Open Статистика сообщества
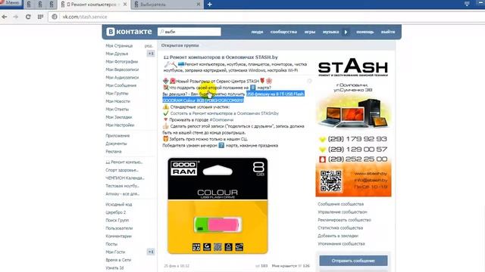This screenshot has width=485, height=272. (x=340, y=228)
